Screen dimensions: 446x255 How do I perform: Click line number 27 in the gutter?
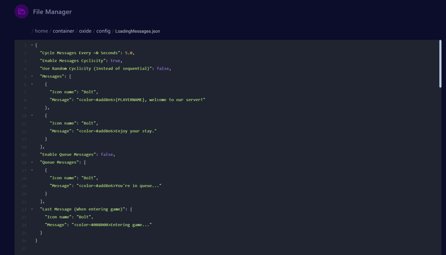point(24,249)
